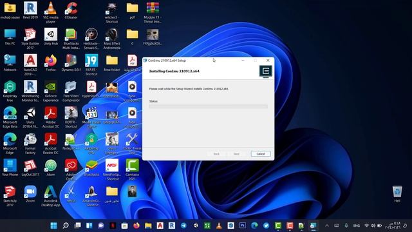This screenshot has width=412, height=232.
Task: Click the ConEmu logo in the installer header
Action: coord(266,72)
